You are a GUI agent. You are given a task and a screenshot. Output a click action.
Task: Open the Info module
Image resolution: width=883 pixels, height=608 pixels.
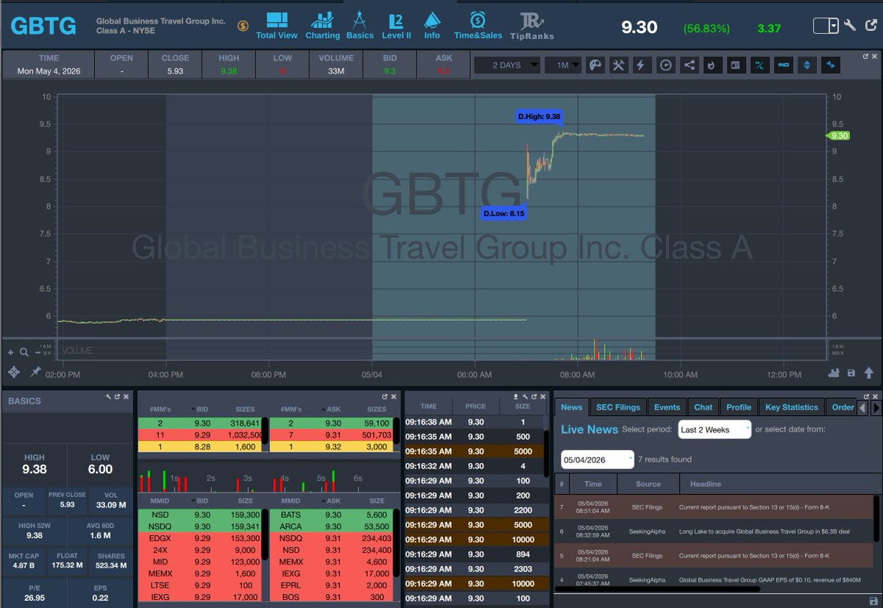coord(432,25)
